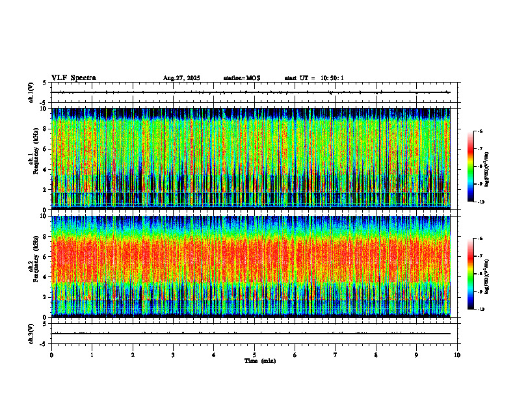This screenshot has width=515, height=398.
Task: Click the log(PSD) label beside ch.2 color bar
Action: click(x=488, y=276)
